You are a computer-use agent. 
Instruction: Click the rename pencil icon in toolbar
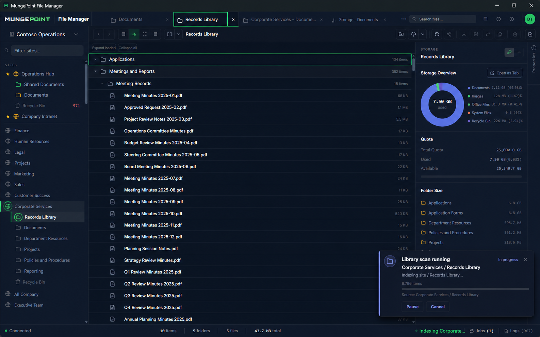[476, 34]
